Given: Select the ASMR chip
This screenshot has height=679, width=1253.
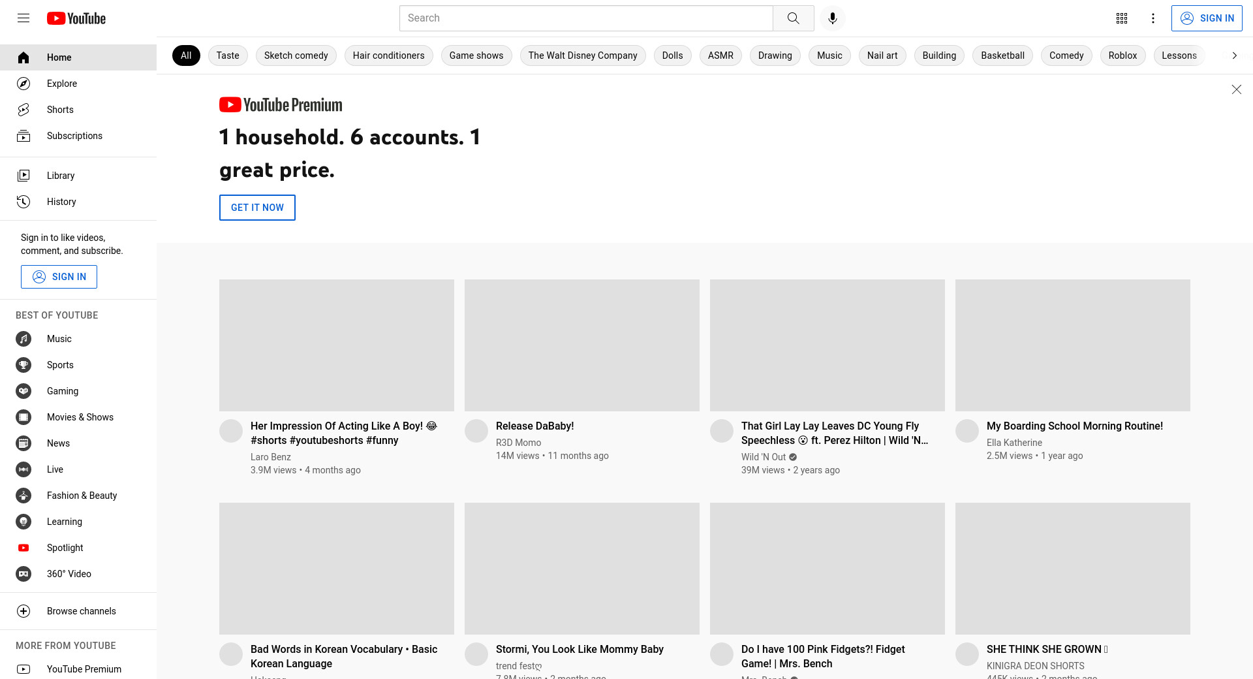Looking at the screenshot, I should (x=720, y=55).
